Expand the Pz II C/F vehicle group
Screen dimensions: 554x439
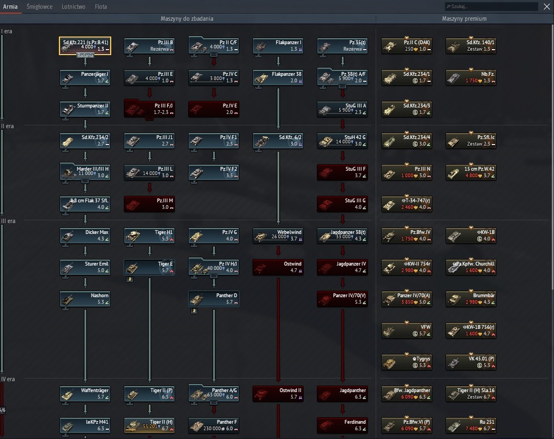214,55
